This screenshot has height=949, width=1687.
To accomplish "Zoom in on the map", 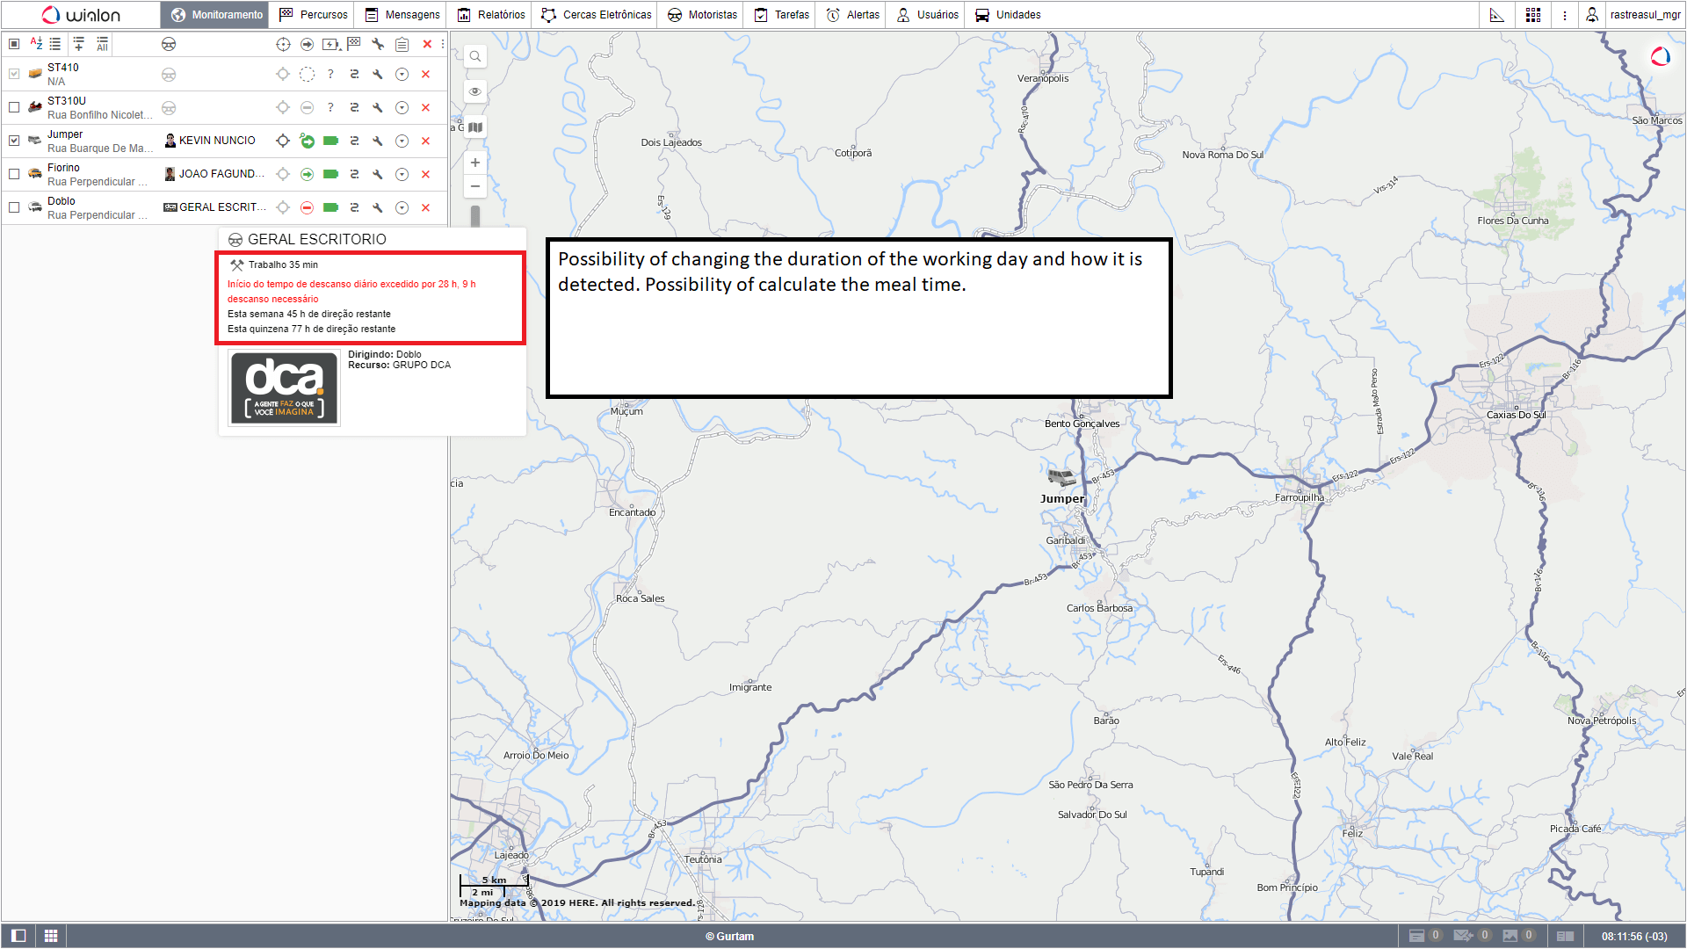I will (x=475, y=163).
